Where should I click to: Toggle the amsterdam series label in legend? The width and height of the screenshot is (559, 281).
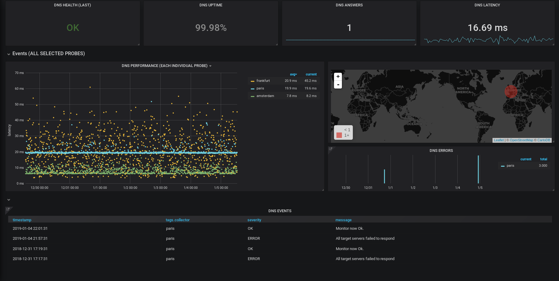[265, 96]
